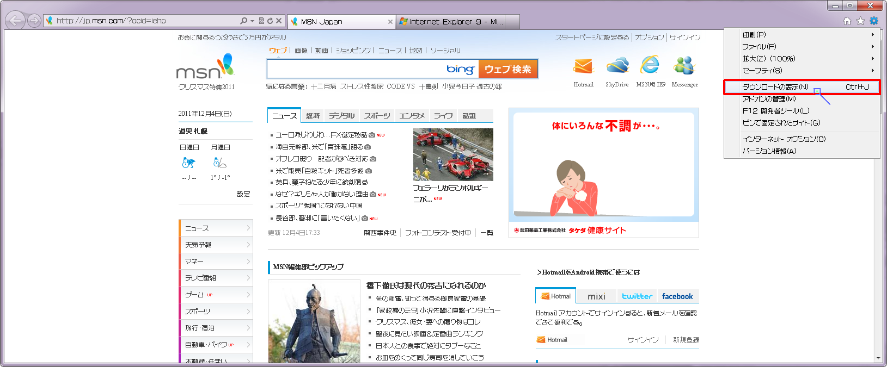
Task: Click the 新規登録 link in Hotmail box
Action: (686, 340)
